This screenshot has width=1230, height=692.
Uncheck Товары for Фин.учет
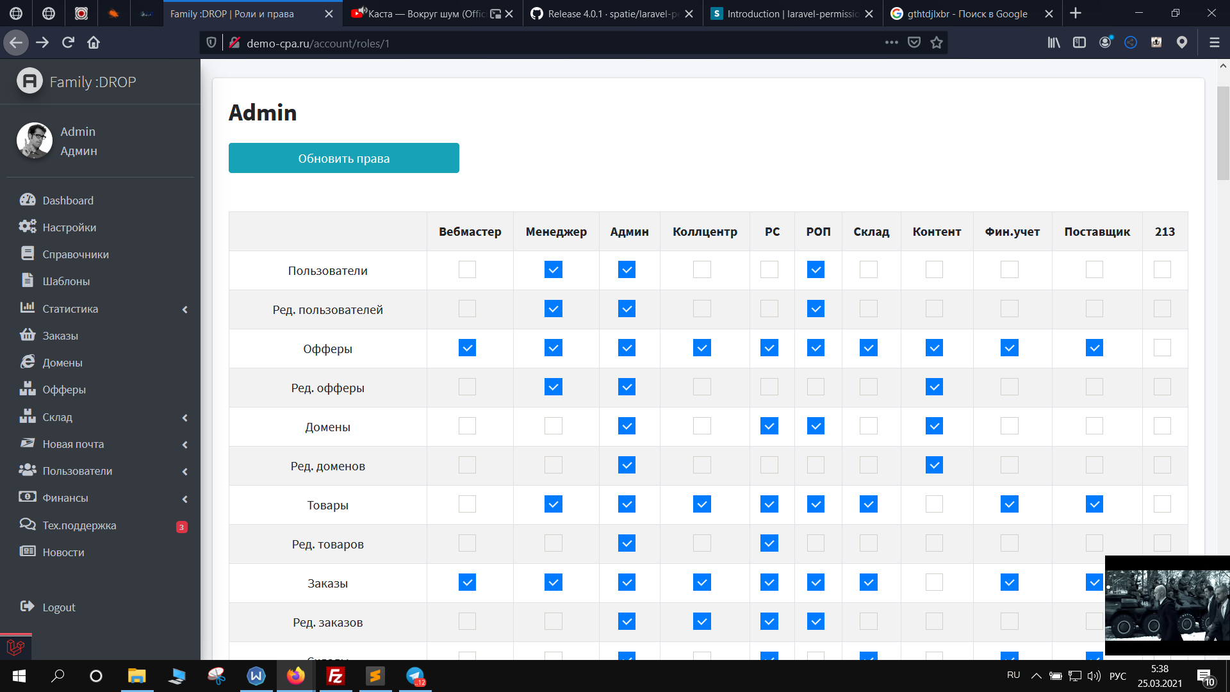coord(1010,504)
